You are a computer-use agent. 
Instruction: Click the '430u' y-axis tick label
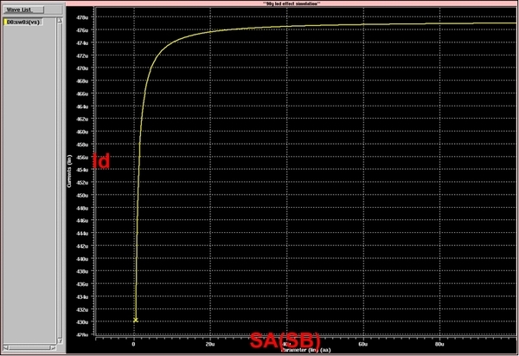point(83,322)
